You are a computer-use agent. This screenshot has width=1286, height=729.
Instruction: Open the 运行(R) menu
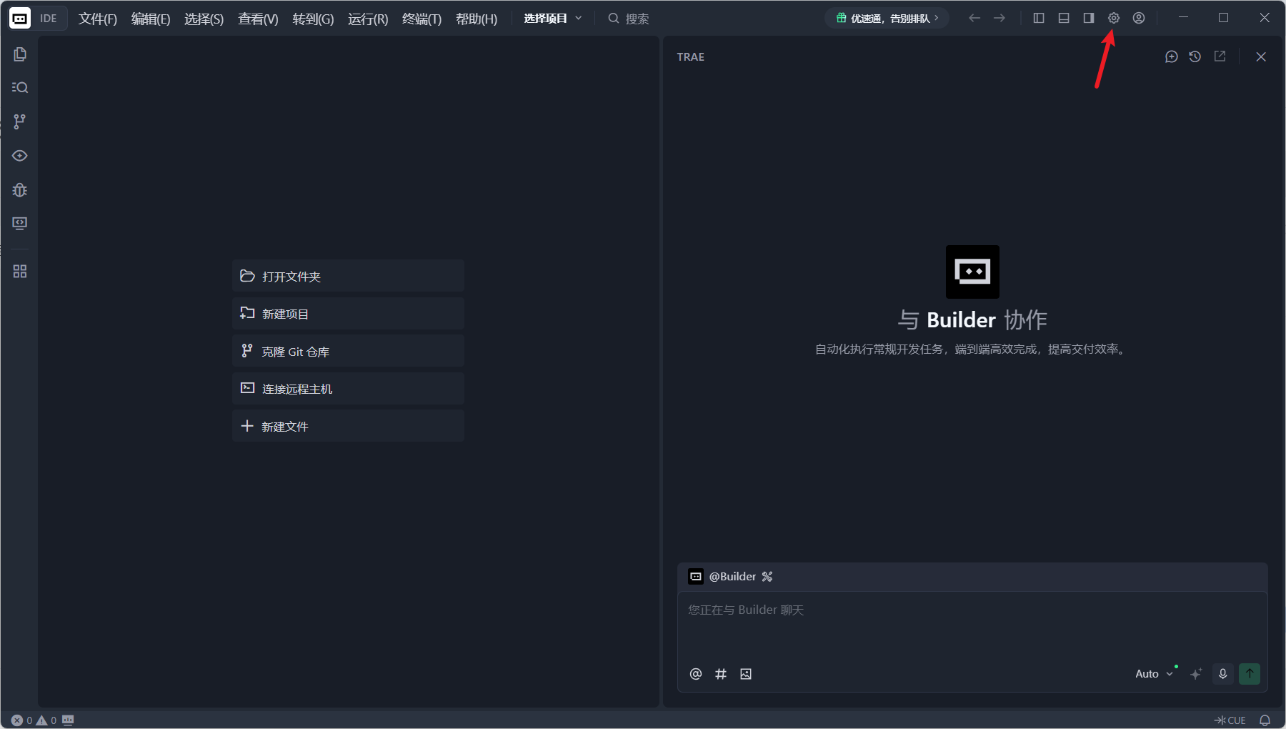click(368, 19)
